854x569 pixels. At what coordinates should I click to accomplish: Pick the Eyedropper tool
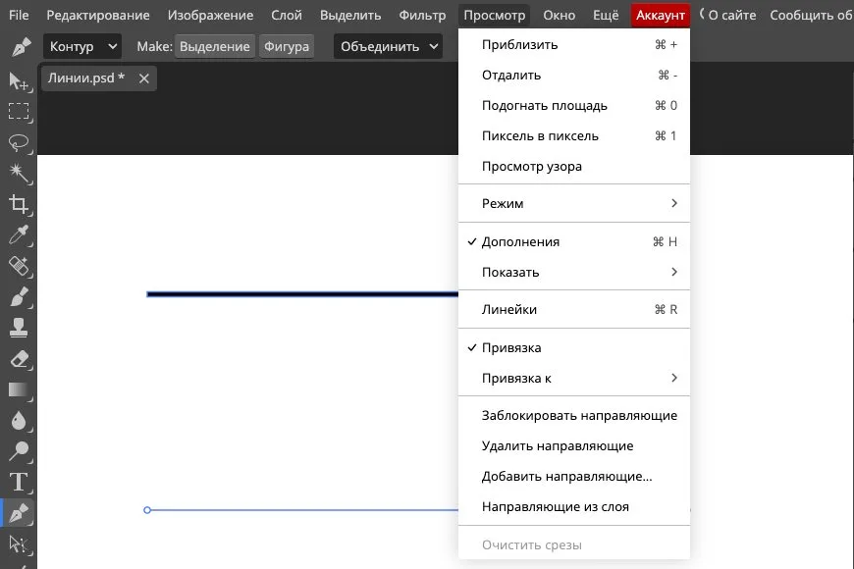(x=19, y=235)
